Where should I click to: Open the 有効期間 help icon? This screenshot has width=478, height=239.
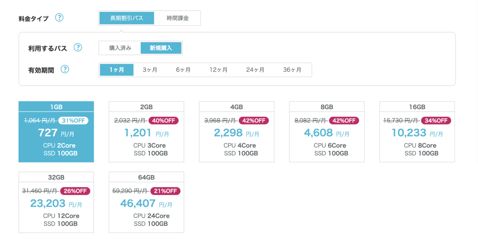click(x=65, y=70)
